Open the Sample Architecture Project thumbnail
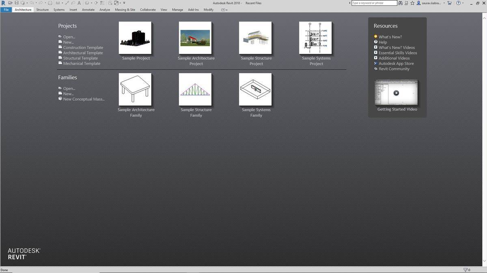 [195, 38]
